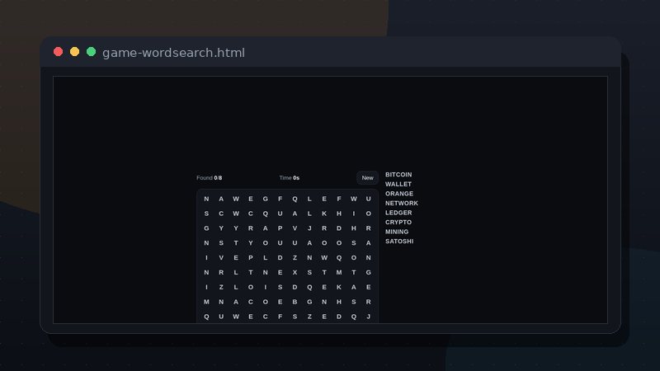Click letter P in the GYYRAP row

click(280, 228)
